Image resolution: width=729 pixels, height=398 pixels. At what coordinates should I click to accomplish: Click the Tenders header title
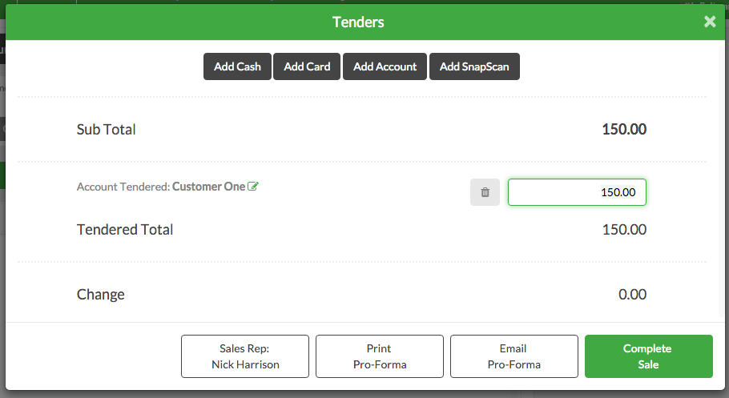(x=358, y=22)
